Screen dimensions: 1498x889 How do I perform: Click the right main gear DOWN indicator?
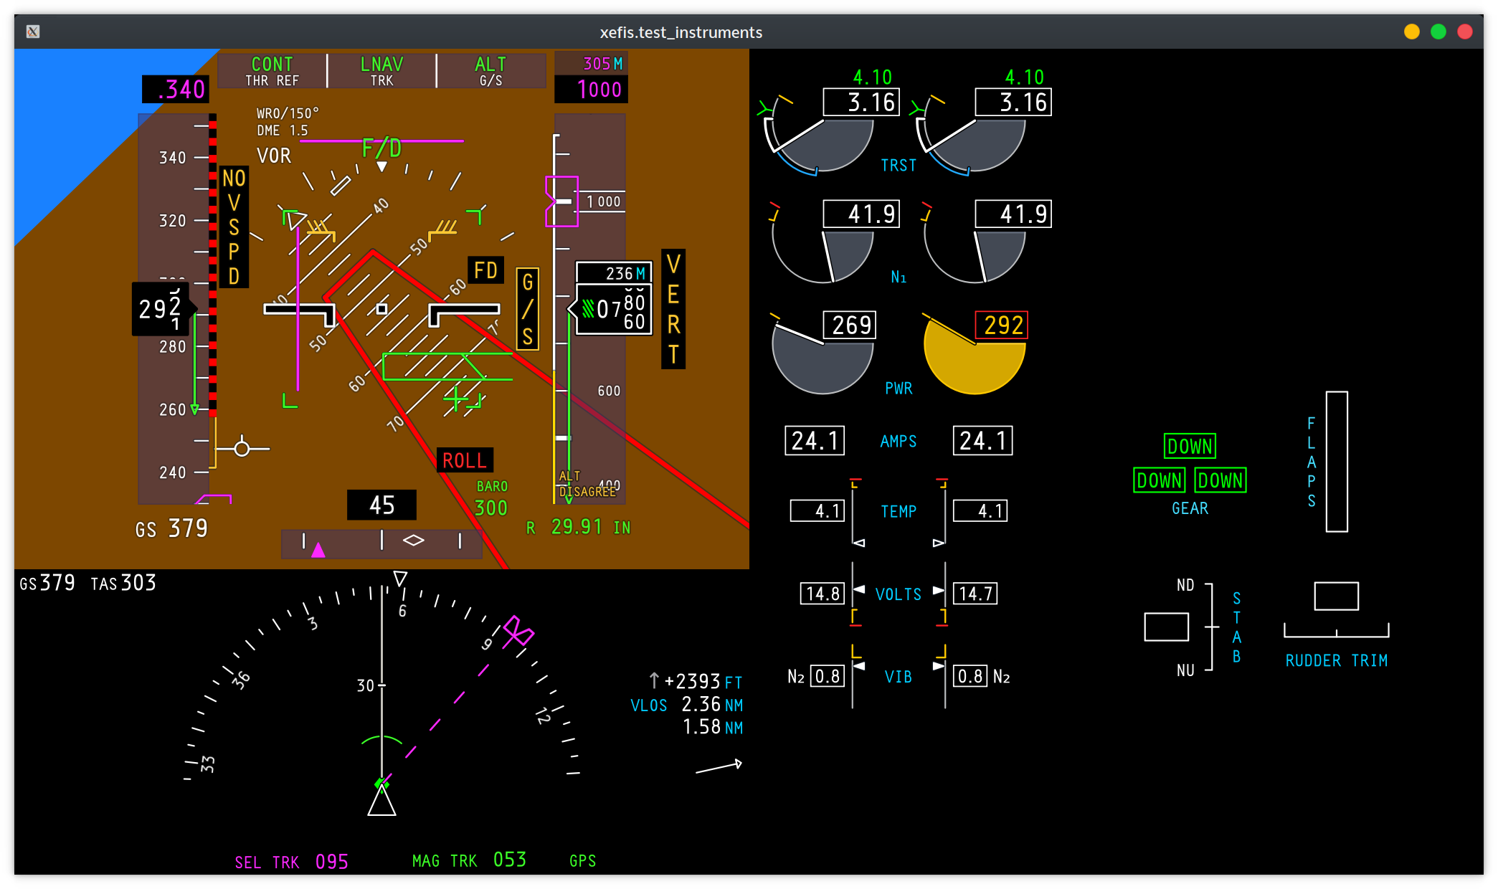(1220, 480)
